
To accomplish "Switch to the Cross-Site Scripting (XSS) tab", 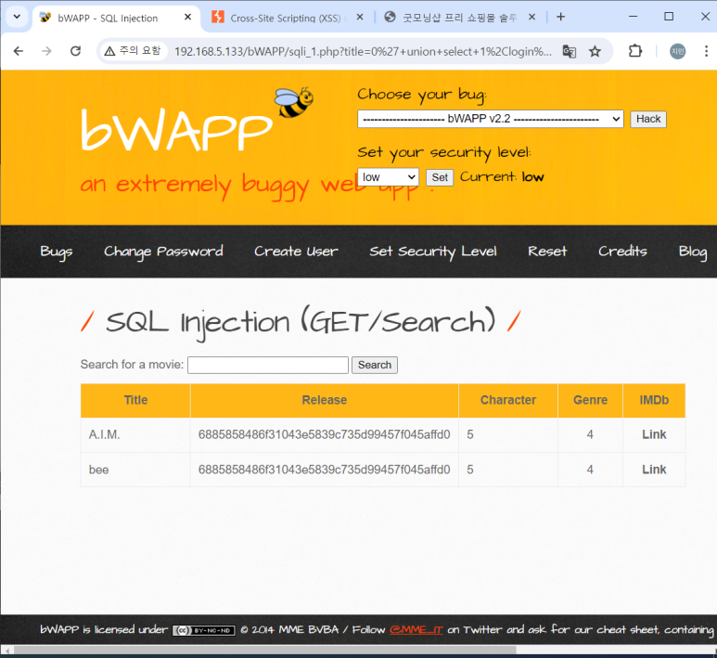I will pyautogui.click(x=286, y=18).
